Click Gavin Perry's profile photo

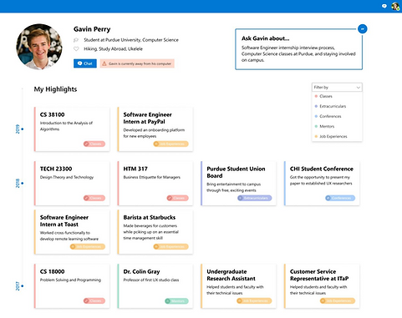click(39, 47)
